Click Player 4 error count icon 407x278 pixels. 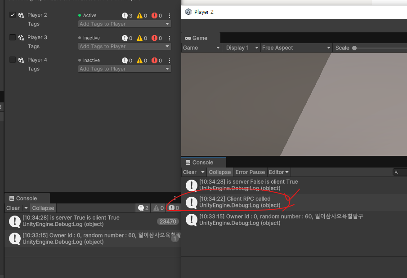[x=154, y=61]
